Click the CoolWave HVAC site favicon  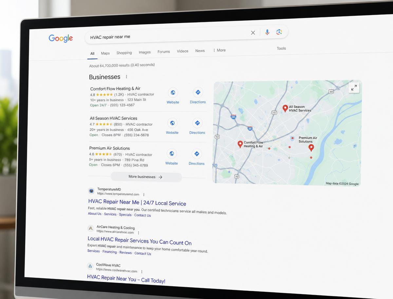(x=90, y=266)
